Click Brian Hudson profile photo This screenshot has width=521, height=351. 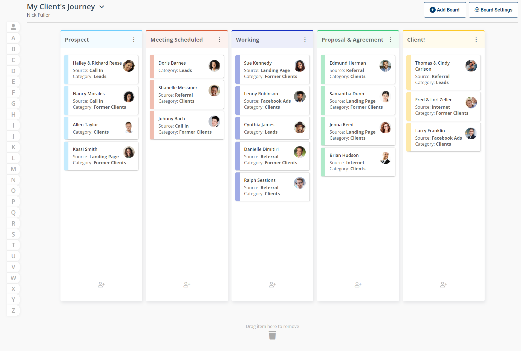coord(385,158)
